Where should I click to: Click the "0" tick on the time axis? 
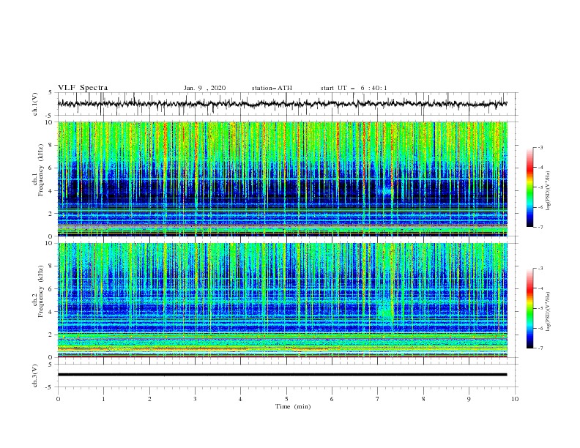tap(58, 399)
